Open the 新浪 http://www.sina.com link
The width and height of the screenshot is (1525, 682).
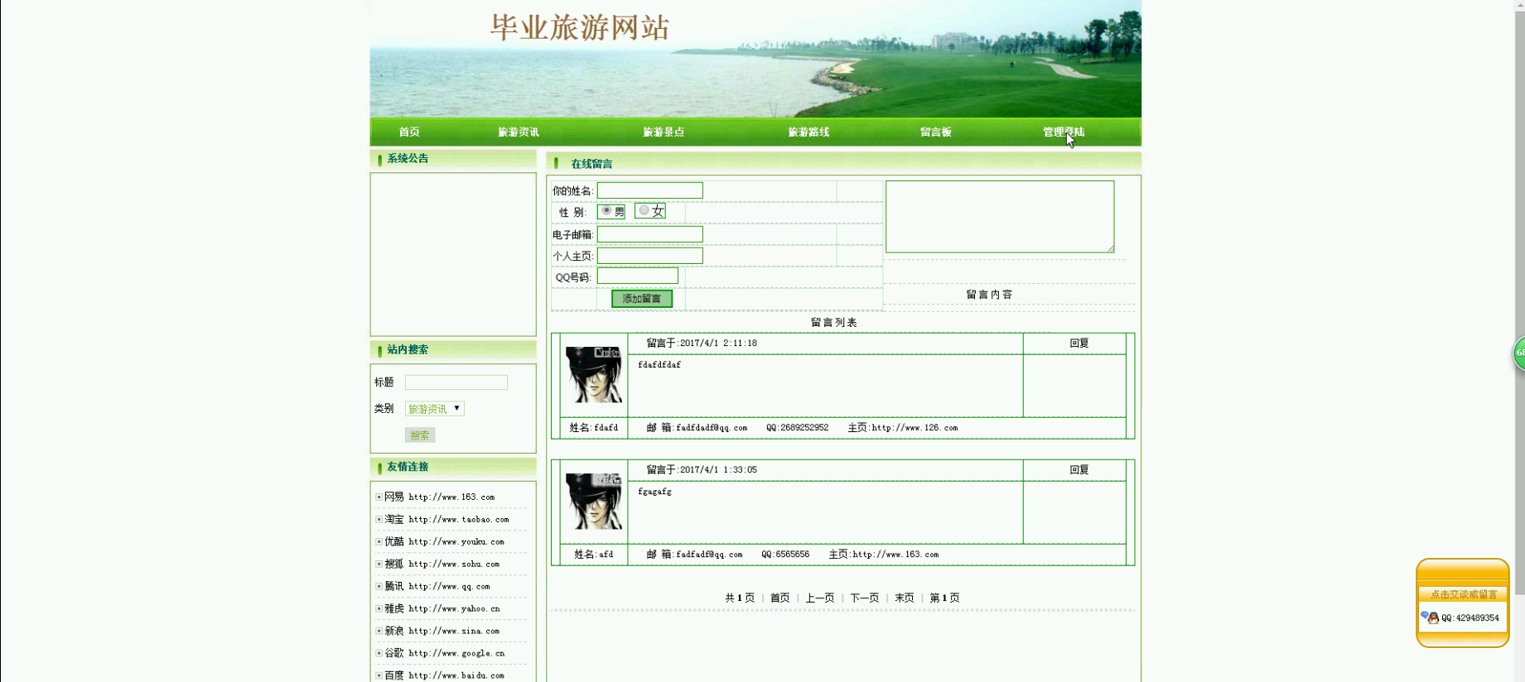click(x=442, y=632)
